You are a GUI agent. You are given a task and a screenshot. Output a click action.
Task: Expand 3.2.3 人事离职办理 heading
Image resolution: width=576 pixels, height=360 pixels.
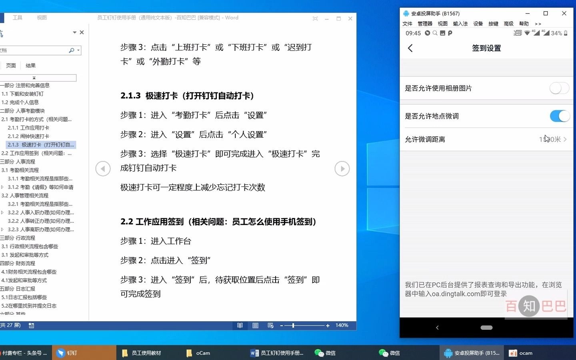[x=2, y=230]
